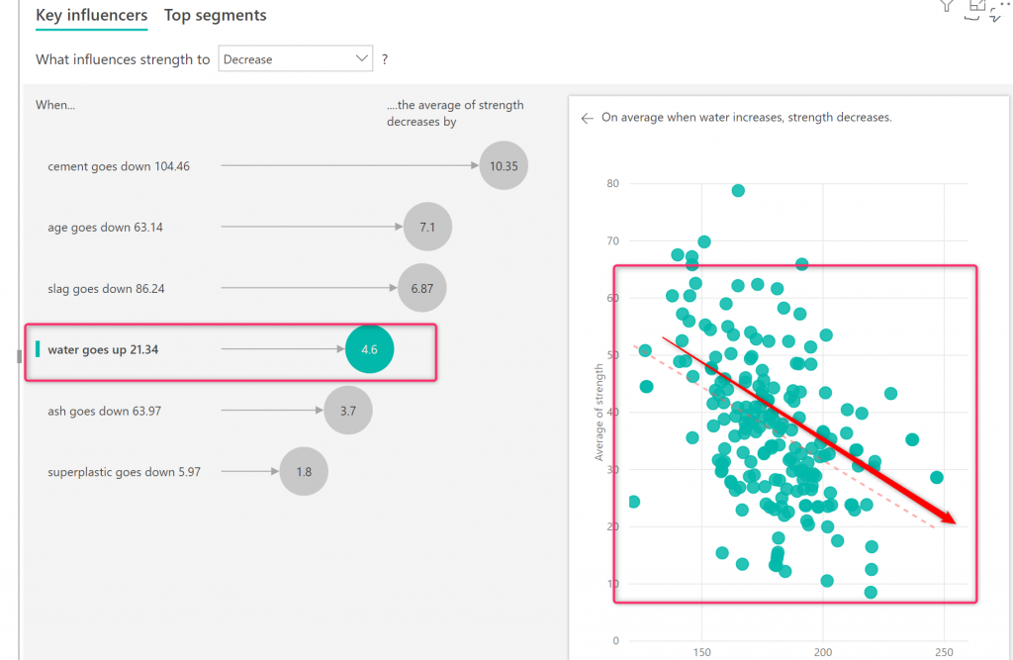Click the filter funnel icon on visual
Image resolution: width=1013 pixels, height=660 pixels.
(x=947, y=5)
